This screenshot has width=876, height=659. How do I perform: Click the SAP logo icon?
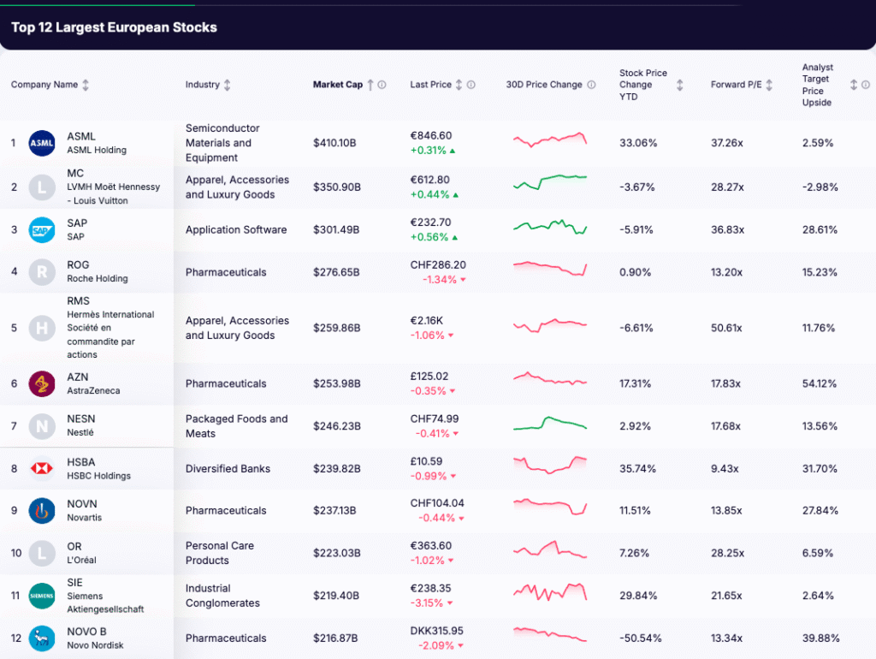[41, 229]
